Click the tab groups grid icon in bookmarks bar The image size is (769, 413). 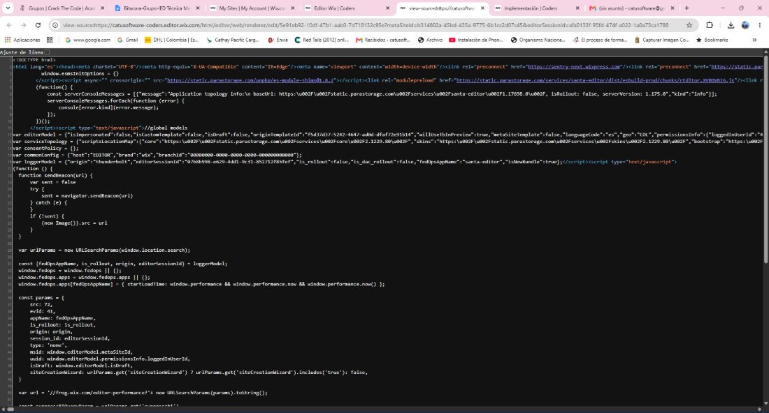[50, 40]
